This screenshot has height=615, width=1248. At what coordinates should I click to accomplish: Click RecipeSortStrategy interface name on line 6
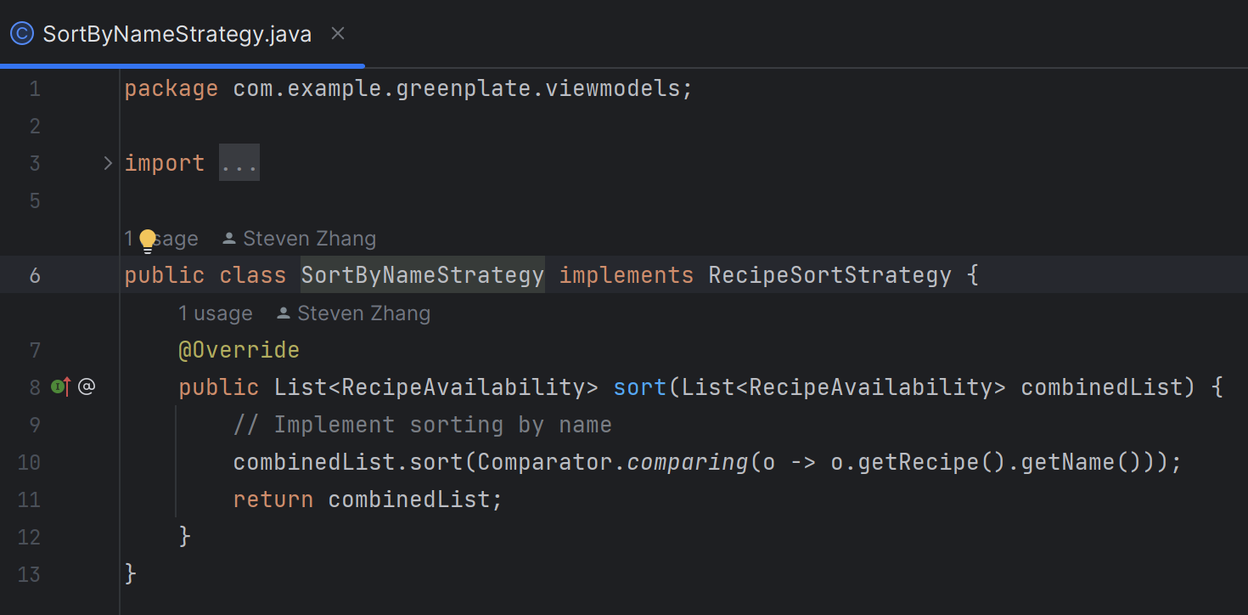click(830, 275)
